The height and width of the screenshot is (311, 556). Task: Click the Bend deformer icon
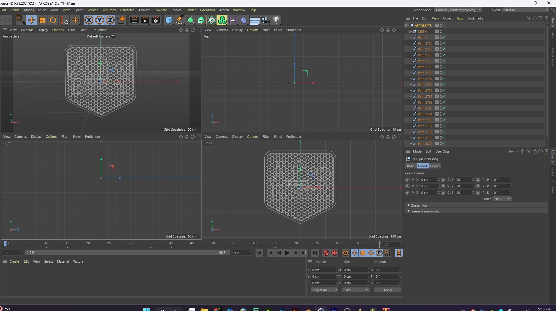pyautogui.click(x=244, y=20)
